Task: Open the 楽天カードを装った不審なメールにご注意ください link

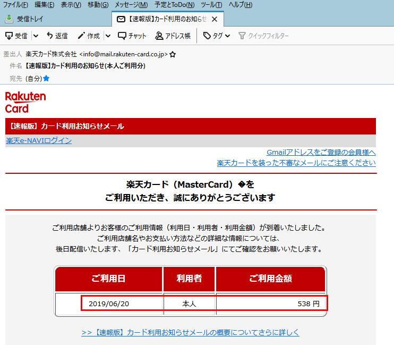Action: coord(296,163)
